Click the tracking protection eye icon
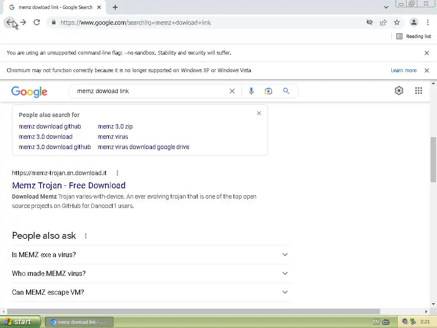 (x=370, y=22)
